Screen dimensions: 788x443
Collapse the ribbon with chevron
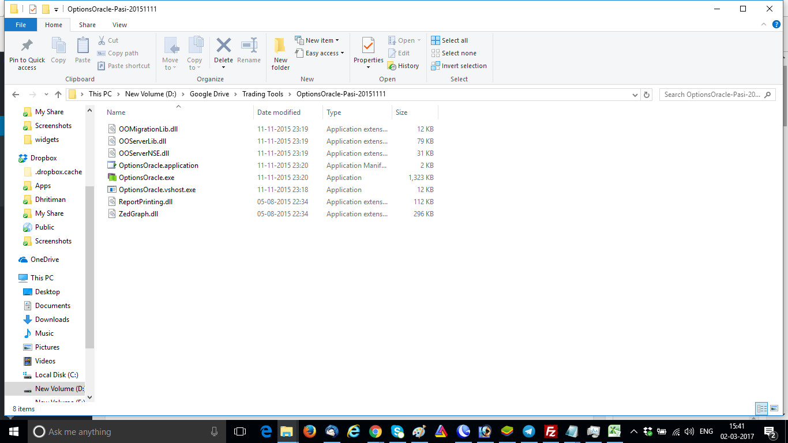[764, 24]
